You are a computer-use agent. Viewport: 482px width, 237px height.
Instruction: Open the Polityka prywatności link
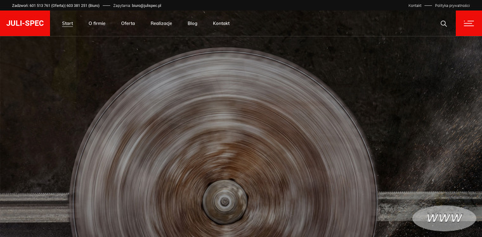452,6
